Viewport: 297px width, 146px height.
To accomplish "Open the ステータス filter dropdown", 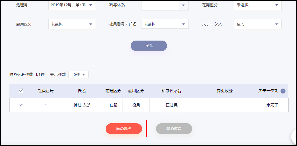I will 258,24.
